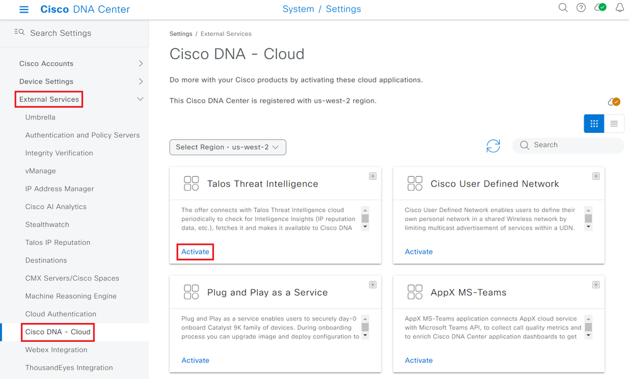Open Umbrella settings
The height and width of the screenshot is (379, 629).
coord(40,117)
